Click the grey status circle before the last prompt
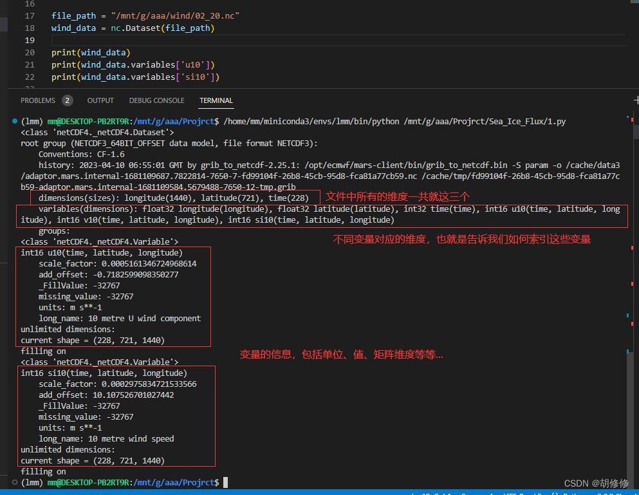The image size is (639, 495). pyautogui.click(x=15, y=482)
